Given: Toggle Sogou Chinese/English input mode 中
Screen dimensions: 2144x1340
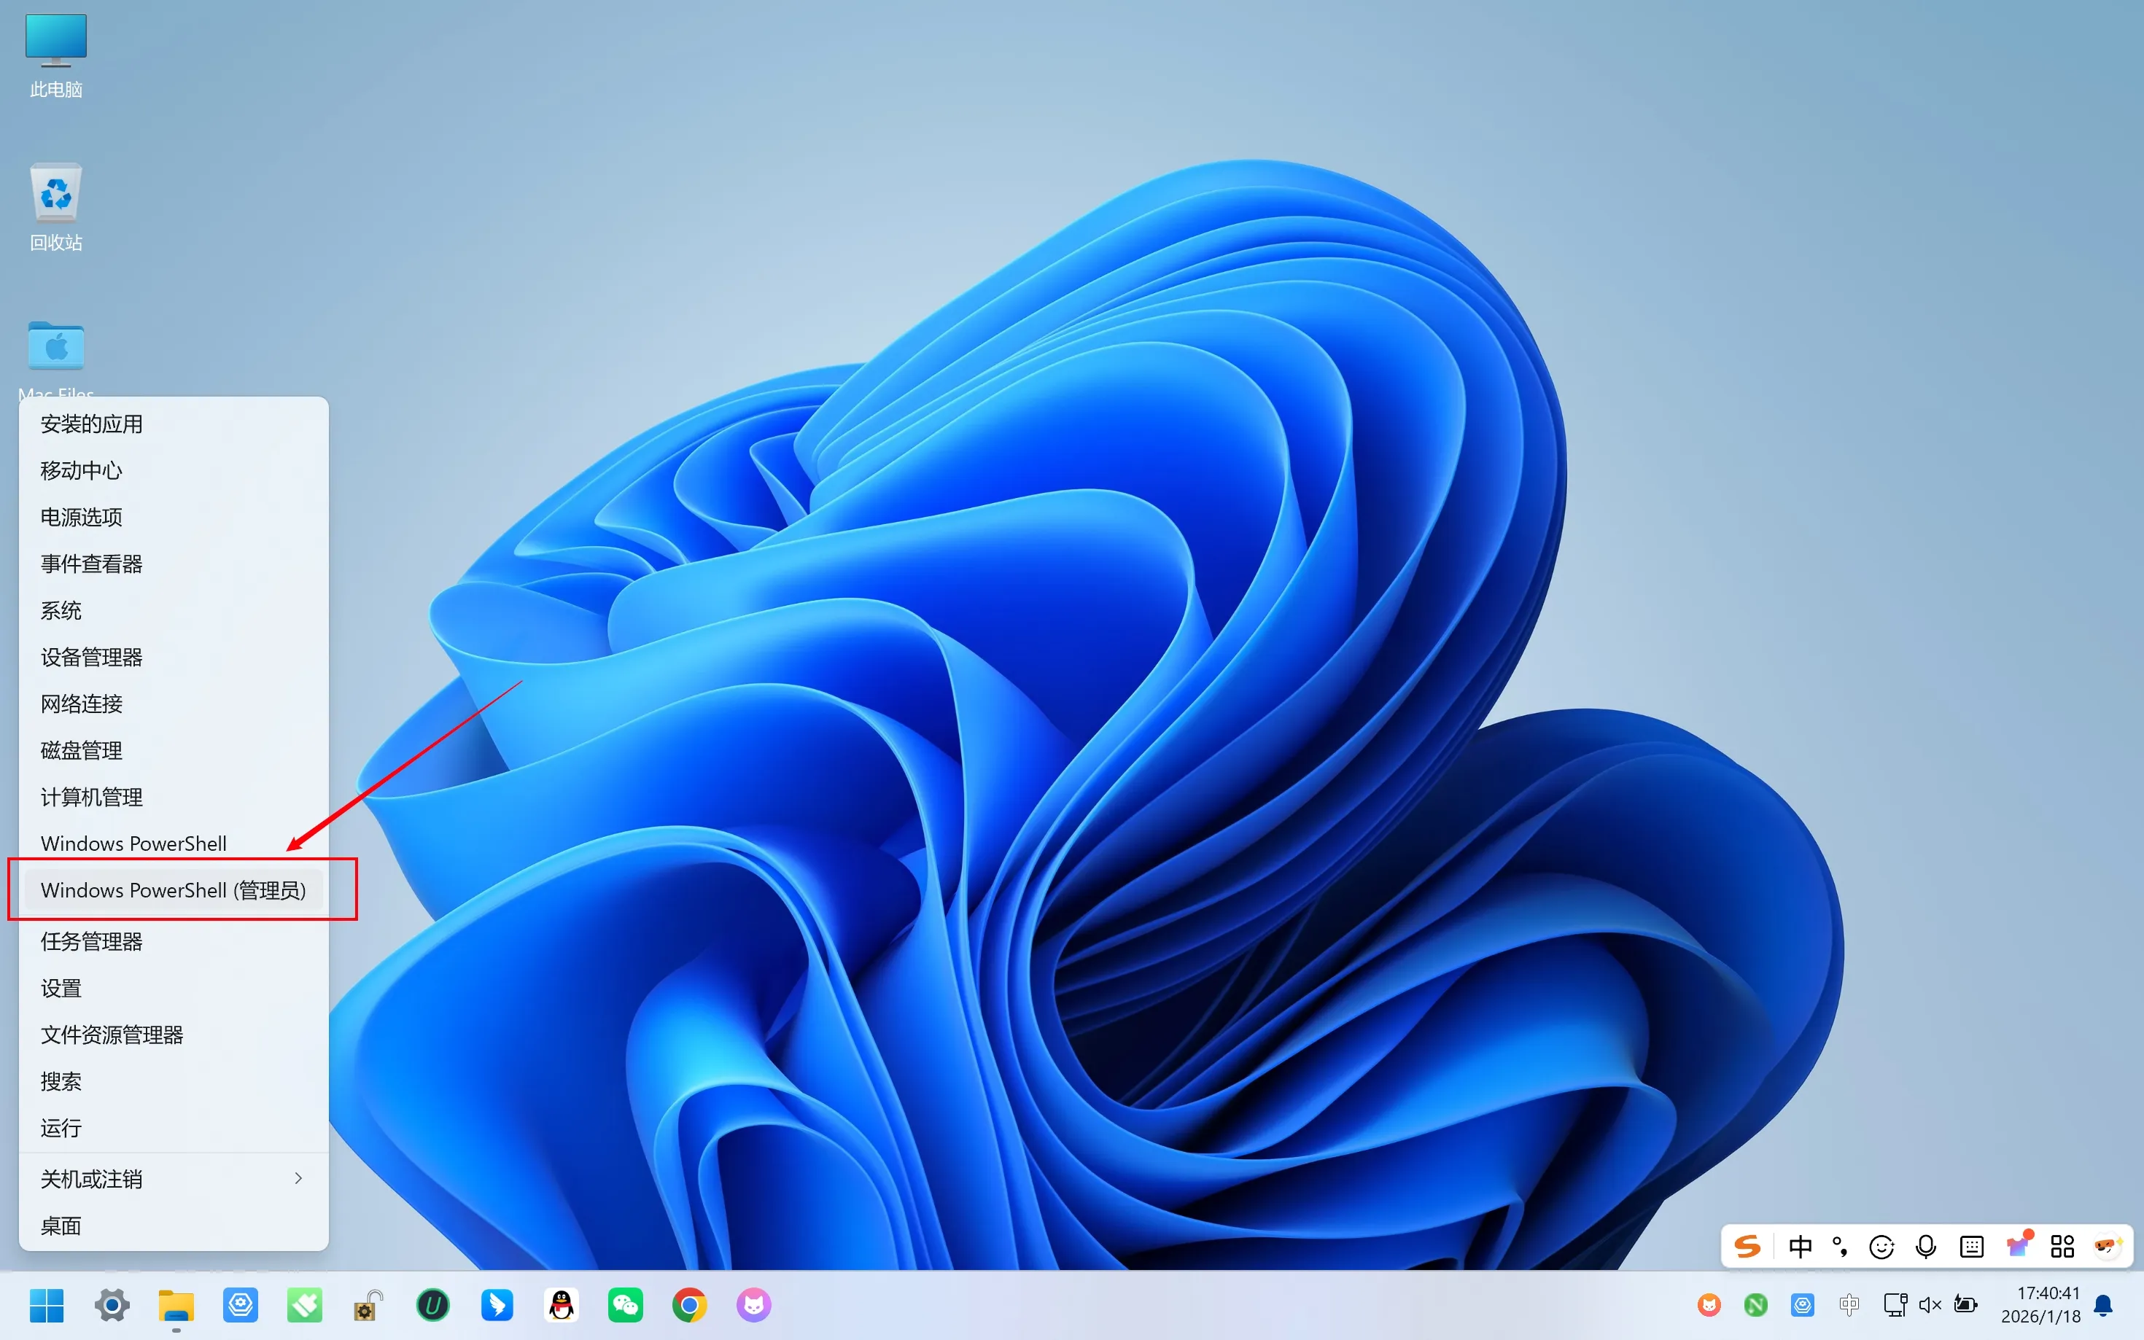Looking at the screenshot, I should coord(1800,1247).
